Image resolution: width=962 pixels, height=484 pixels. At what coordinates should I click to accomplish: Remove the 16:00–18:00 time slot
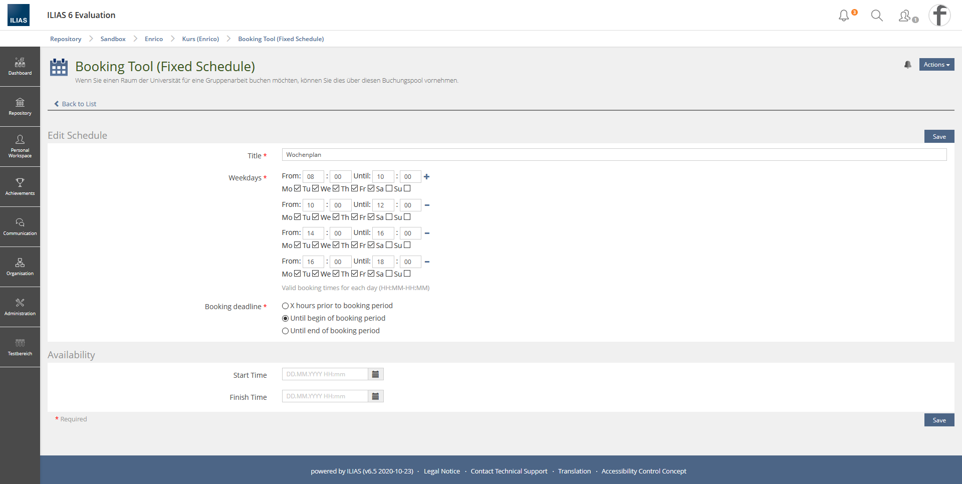point(427,262)
